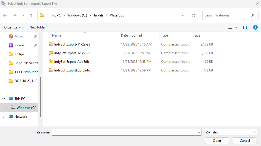
Task: Click New folder in the toolbar
Action: point(38,27)
